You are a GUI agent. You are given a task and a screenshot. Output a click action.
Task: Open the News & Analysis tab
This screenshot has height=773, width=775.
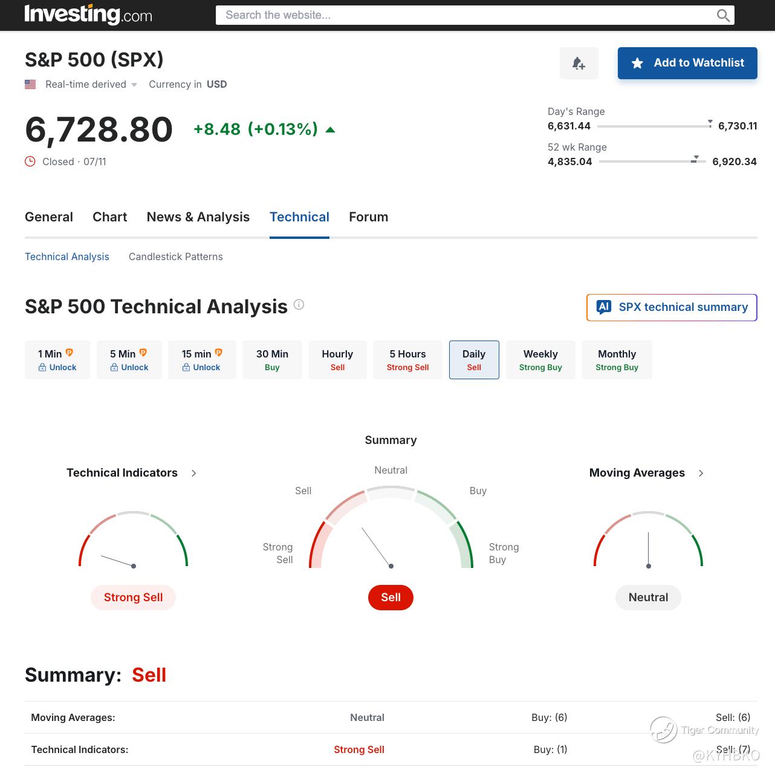coord(198,217)
